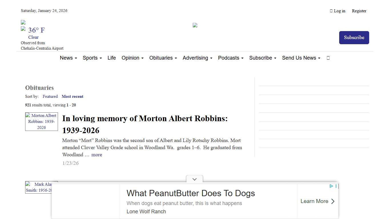Click the user icon next to Log in
The width and height of the screenshot is (390, 219).
point(331,11)
